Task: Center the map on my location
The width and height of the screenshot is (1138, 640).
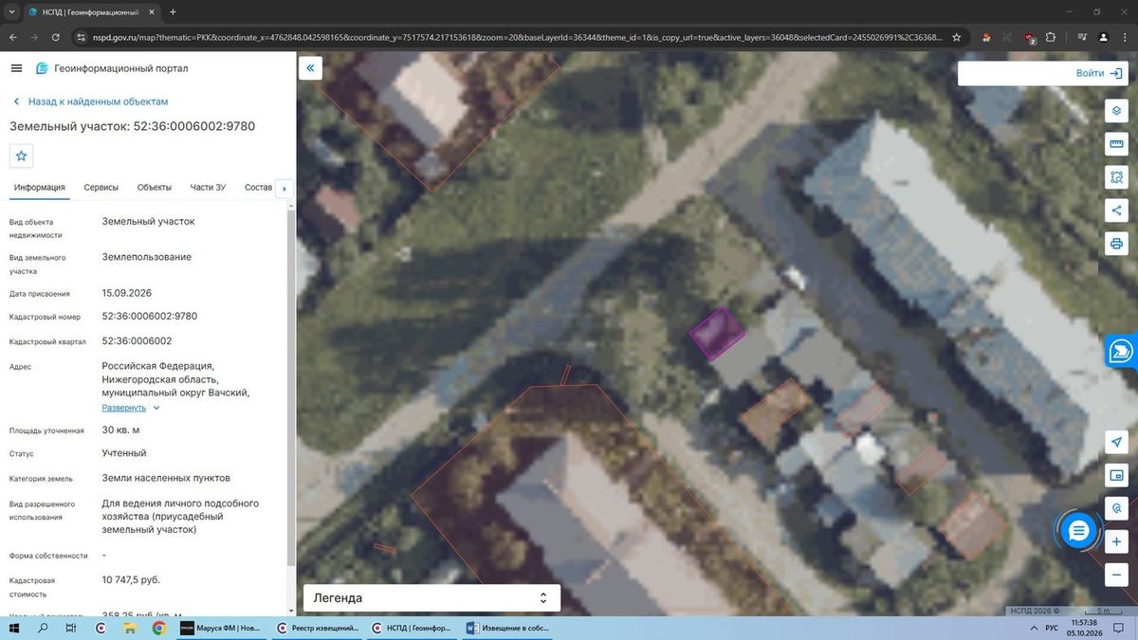Action: point(1117,443)
